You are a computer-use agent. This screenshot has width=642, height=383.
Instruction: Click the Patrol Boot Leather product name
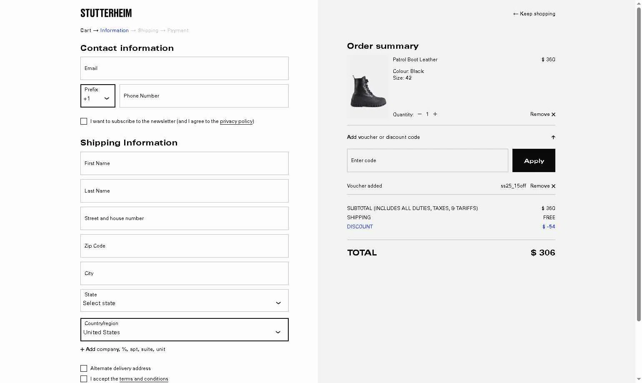[415, 60]
